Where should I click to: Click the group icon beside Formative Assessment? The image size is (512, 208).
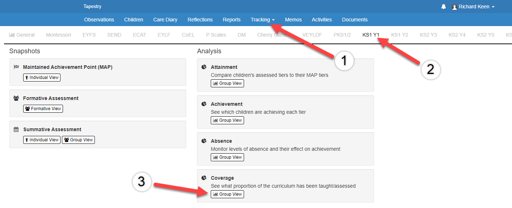click(x=16, y=98)
